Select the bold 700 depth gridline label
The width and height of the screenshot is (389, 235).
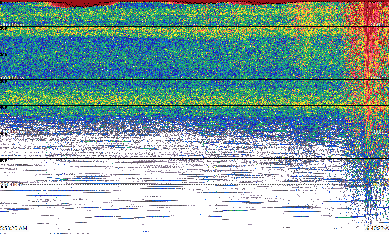[x=4, y=187]
